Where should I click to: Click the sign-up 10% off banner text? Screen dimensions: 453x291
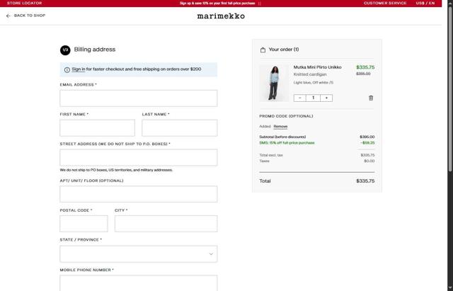pyautogui.click(x=217, y=4)
